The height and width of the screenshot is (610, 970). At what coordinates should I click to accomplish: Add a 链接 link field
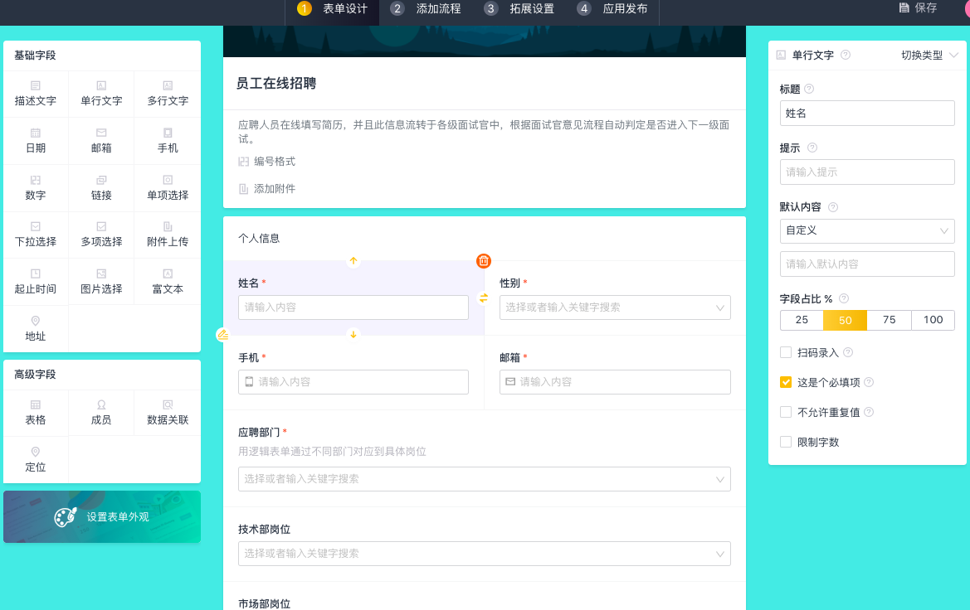coord(101,188)
